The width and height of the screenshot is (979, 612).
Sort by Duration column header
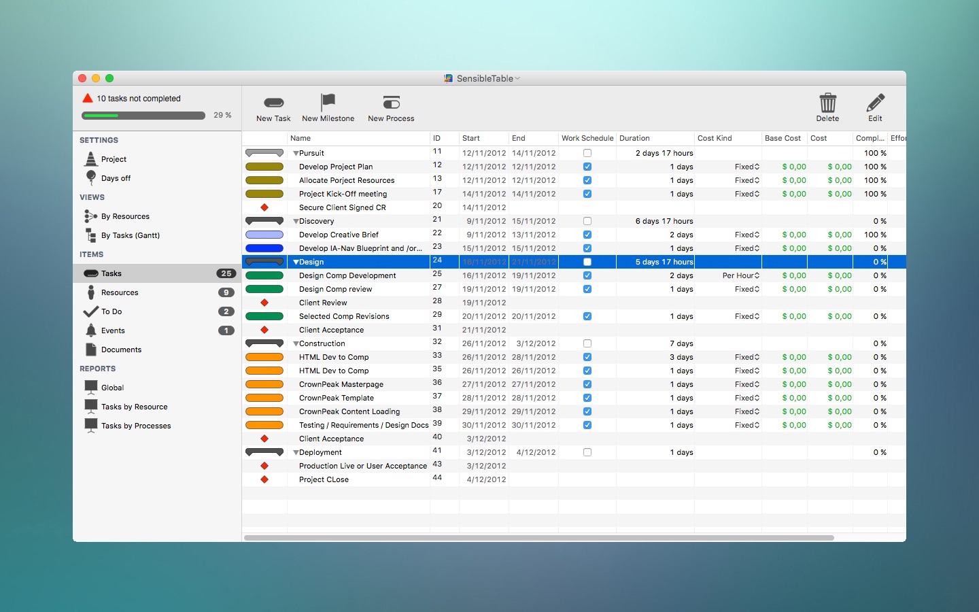pos(655,138)
